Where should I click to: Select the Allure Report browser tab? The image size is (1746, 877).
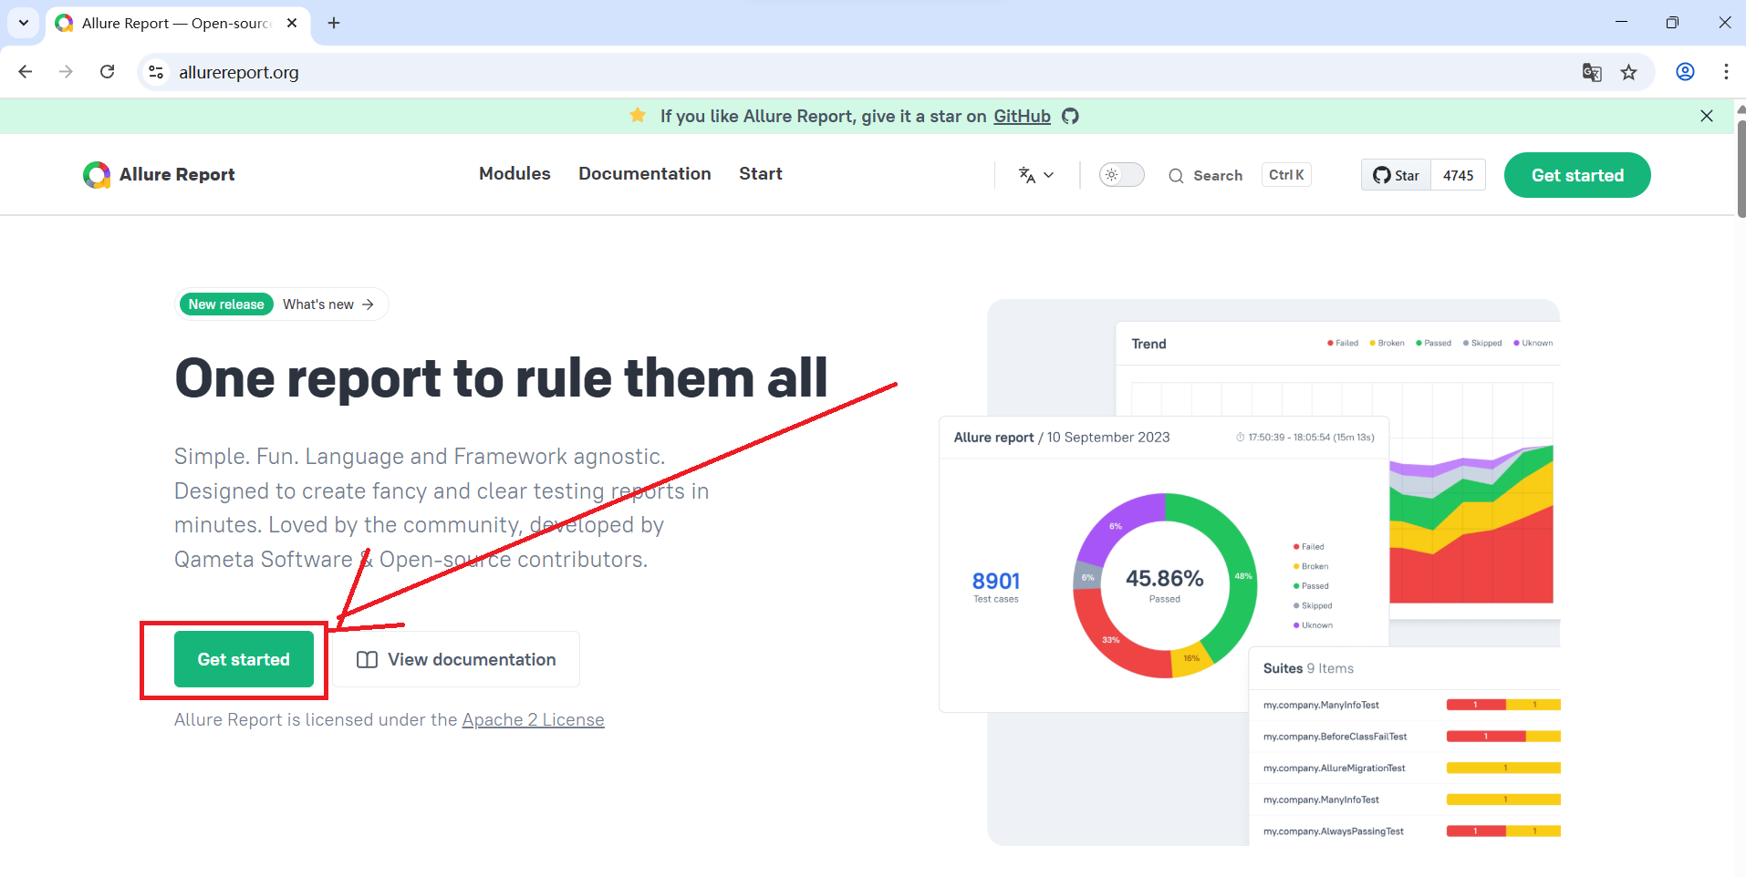178,23
